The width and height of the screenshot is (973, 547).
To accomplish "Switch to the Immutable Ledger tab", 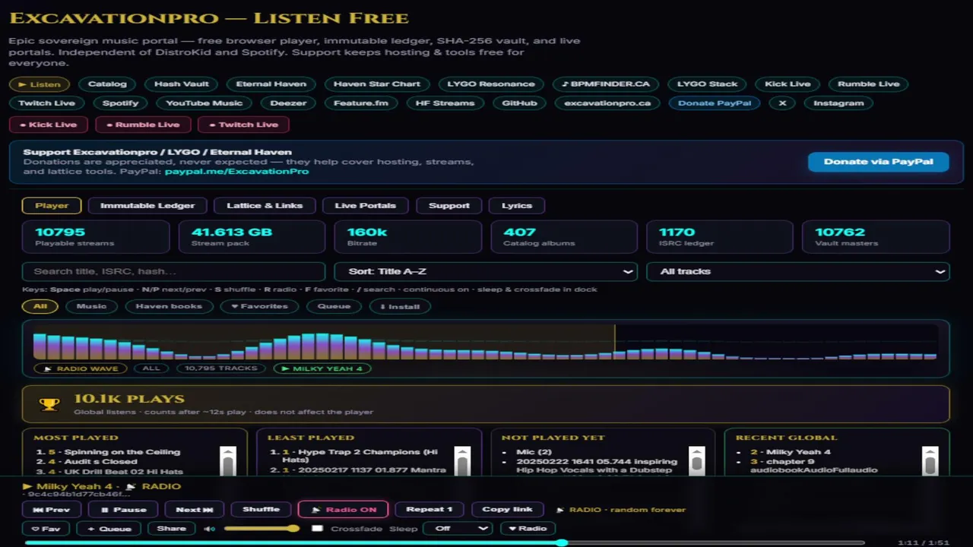I will click(x=147, y=206).
